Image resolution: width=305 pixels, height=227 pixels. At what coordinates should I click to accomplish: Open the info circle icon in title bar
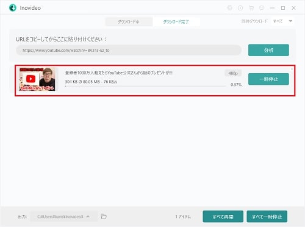(240, 8)
